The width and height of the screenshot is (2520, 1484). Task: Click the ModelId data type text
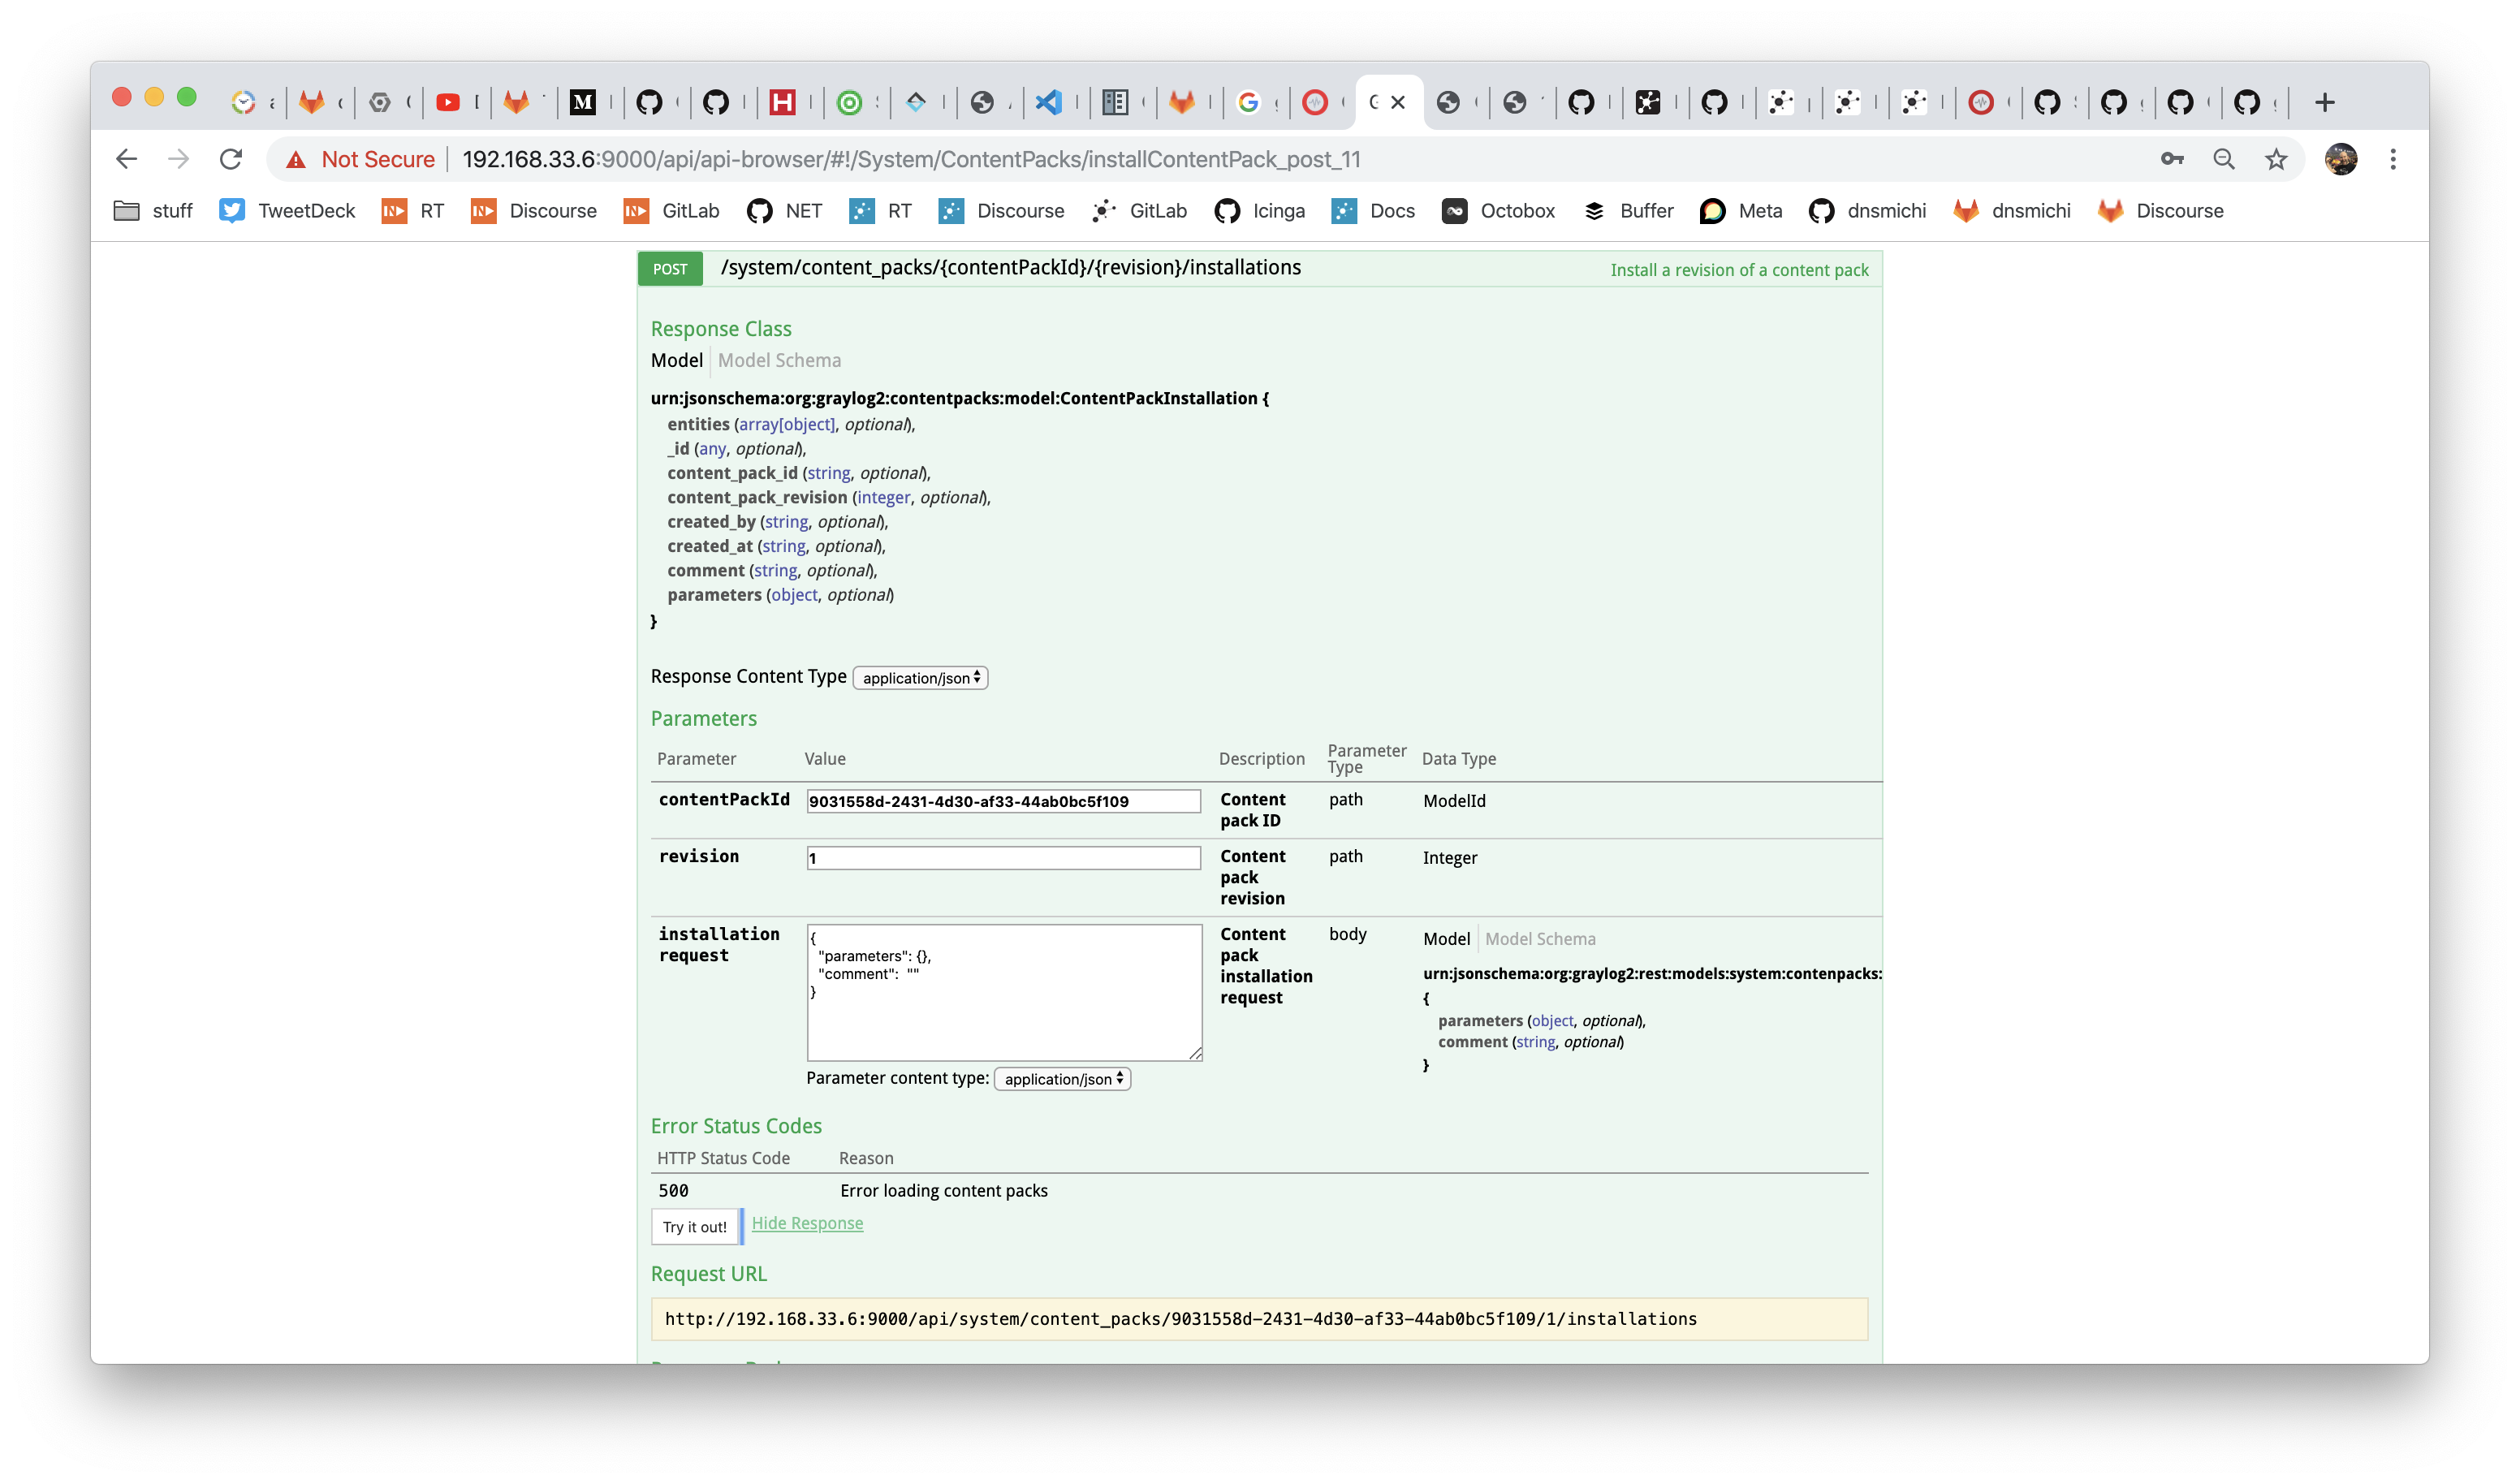(x=1454, y=801)
